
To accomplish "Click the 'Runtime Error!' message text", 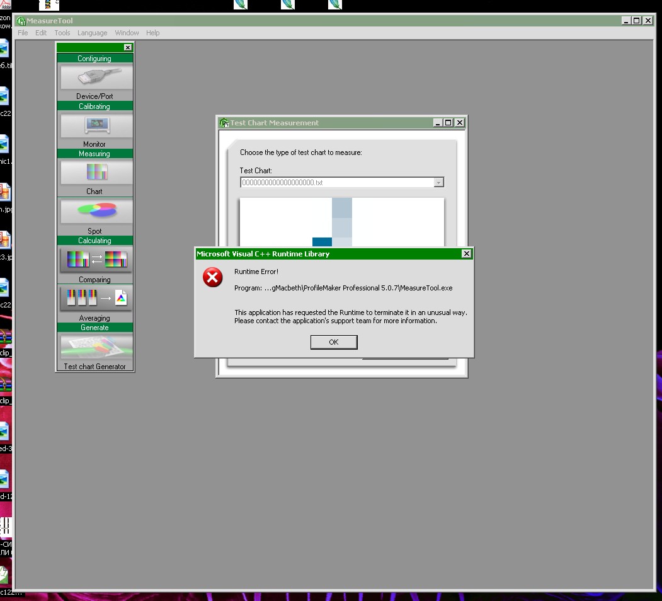I will pyautogui.click(x=256, y=272).
